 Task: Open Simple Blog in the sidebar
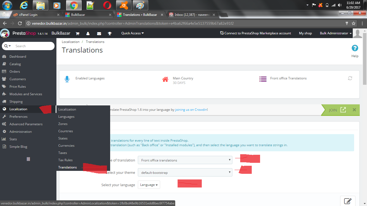(x=18, y=147)
